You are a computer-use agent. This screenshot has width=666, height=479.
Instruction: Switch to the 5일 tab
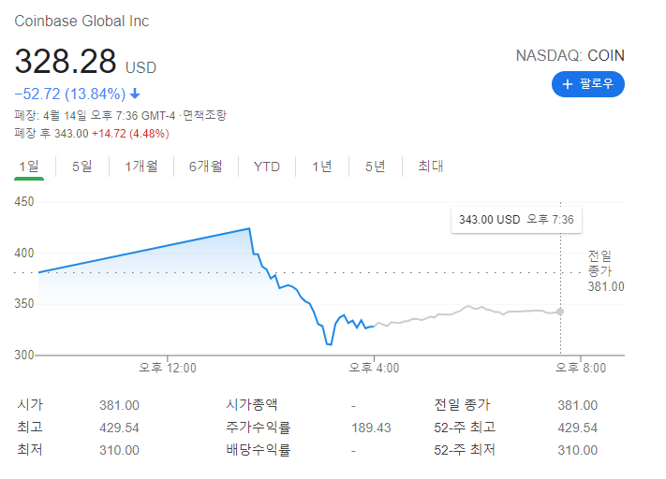82,167
